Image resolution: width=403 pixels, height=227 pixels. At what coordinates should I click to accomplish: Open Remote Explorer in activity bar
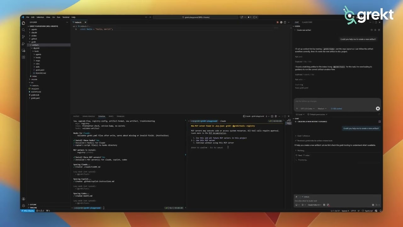coord(24,50)
